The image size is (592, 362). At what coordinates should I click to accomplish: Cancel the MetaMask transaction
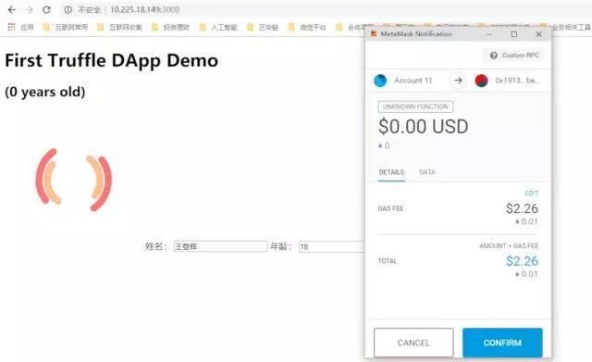click(413, 343)
